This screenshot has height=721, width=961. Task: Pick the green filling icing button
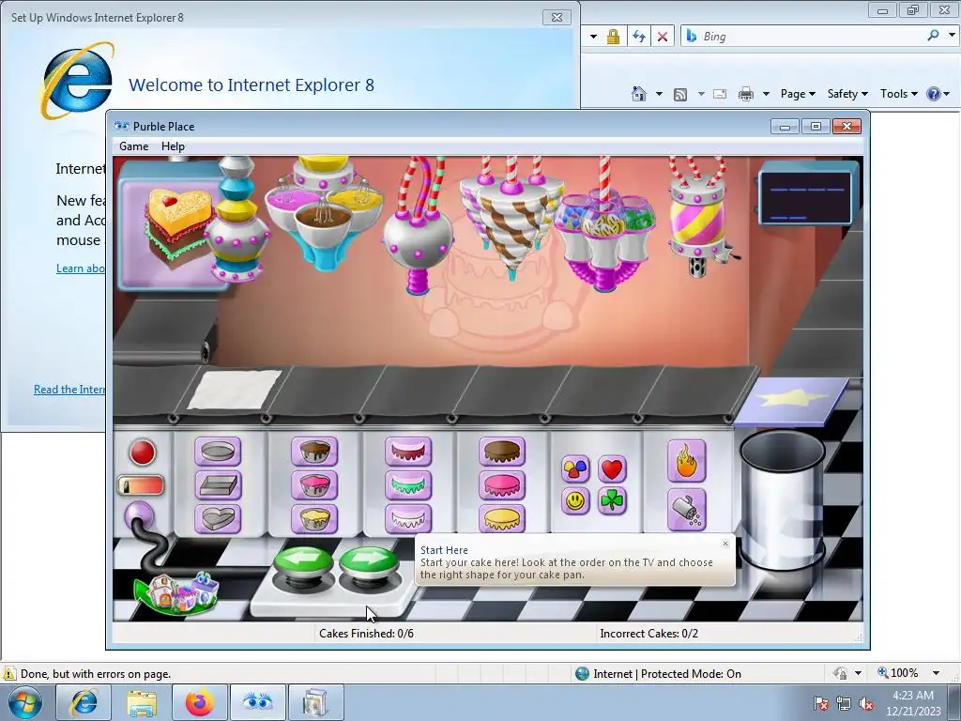408,486
